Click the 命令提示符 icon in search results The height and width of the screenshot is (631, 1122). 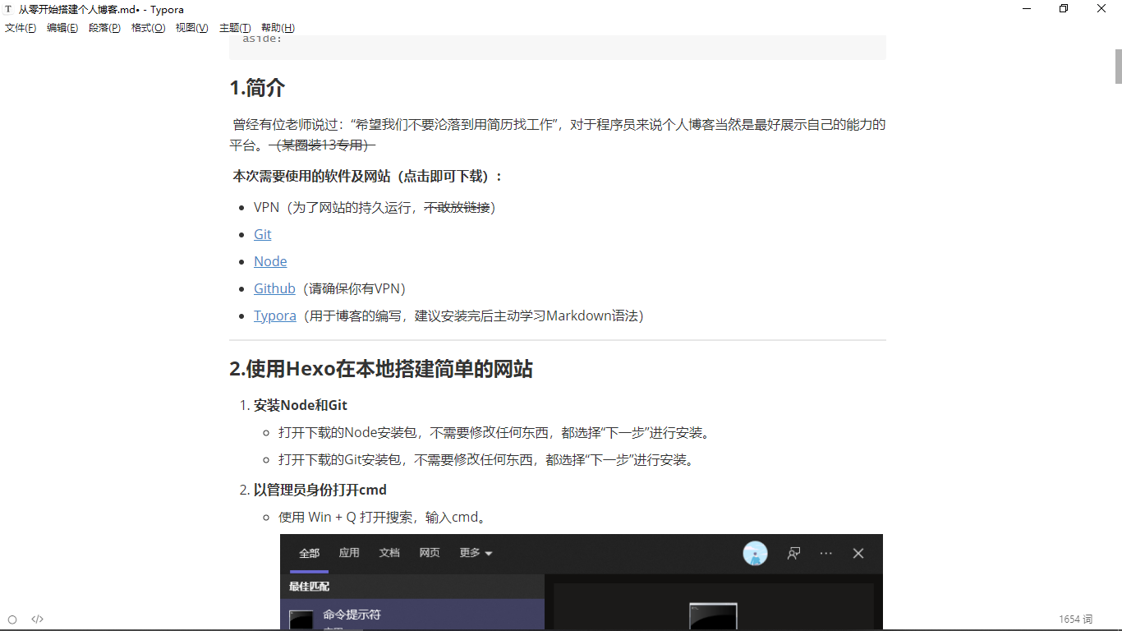(x=301, y=619)
